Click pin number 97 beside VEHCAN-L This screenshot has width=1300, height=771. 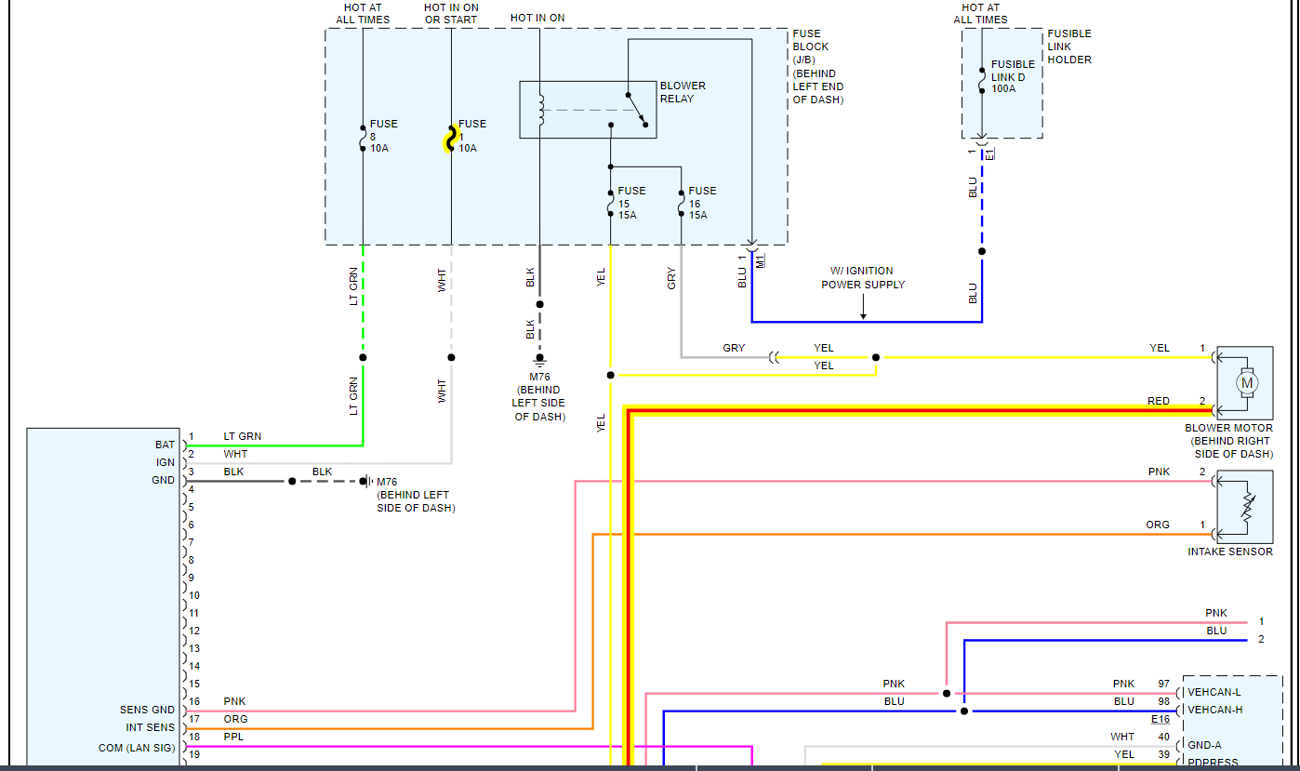pyautogui.click(x=1163, y=684)
